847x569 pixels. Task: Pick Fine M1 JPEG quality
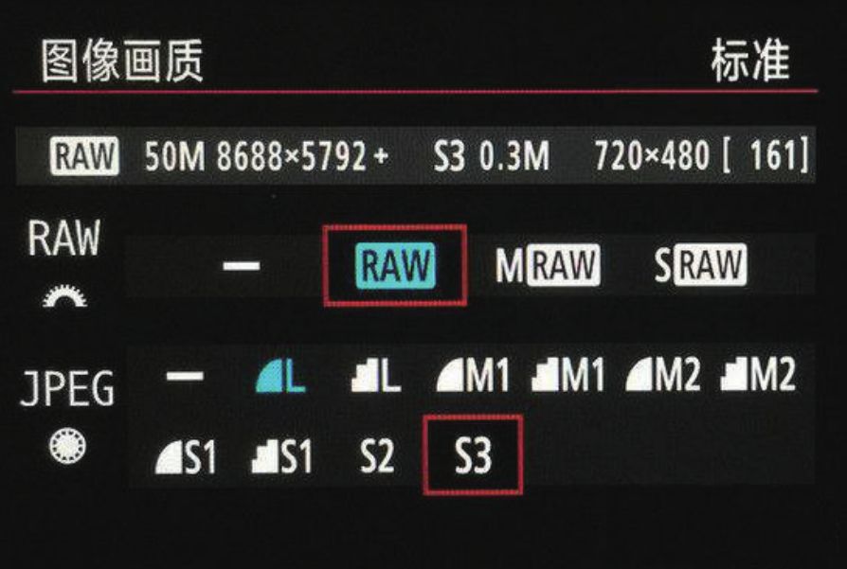pyautogui.click(x=473, y=375)
